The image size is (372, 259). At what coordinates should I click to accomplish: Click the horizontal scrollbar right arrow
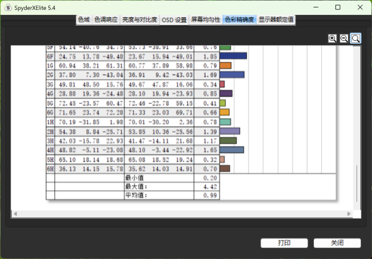[x=348, y=214]
